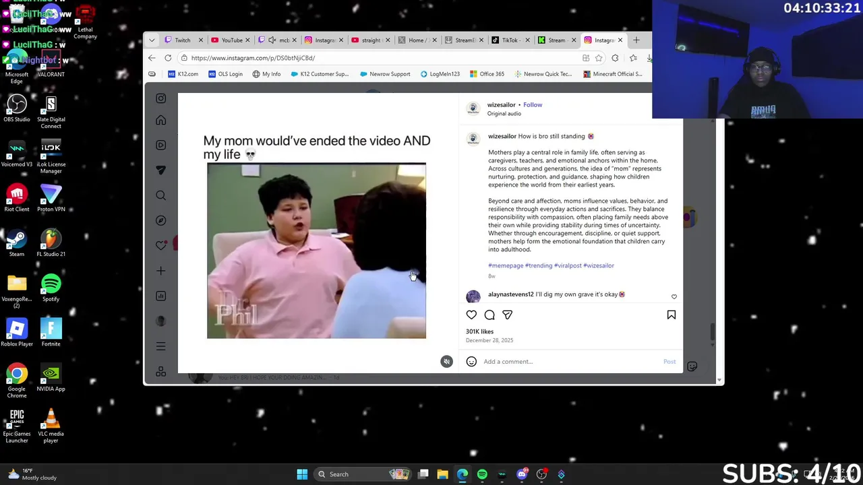Open OBS Studio desktop shortcut
The image size is (863, 485).
click(x=17, y=108)
